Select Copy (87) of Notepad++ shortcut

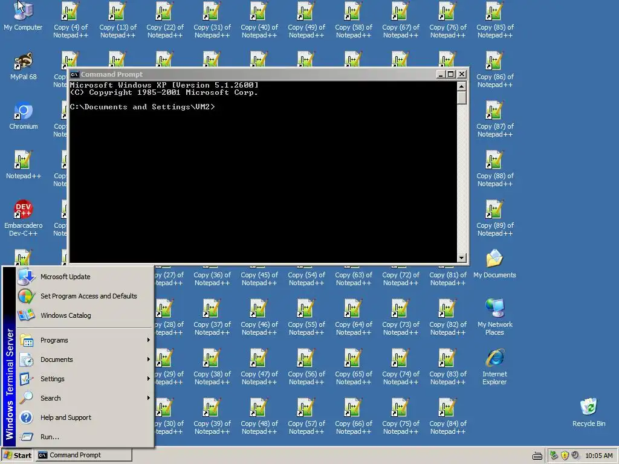pyautogui.click(x=495, y=120)
